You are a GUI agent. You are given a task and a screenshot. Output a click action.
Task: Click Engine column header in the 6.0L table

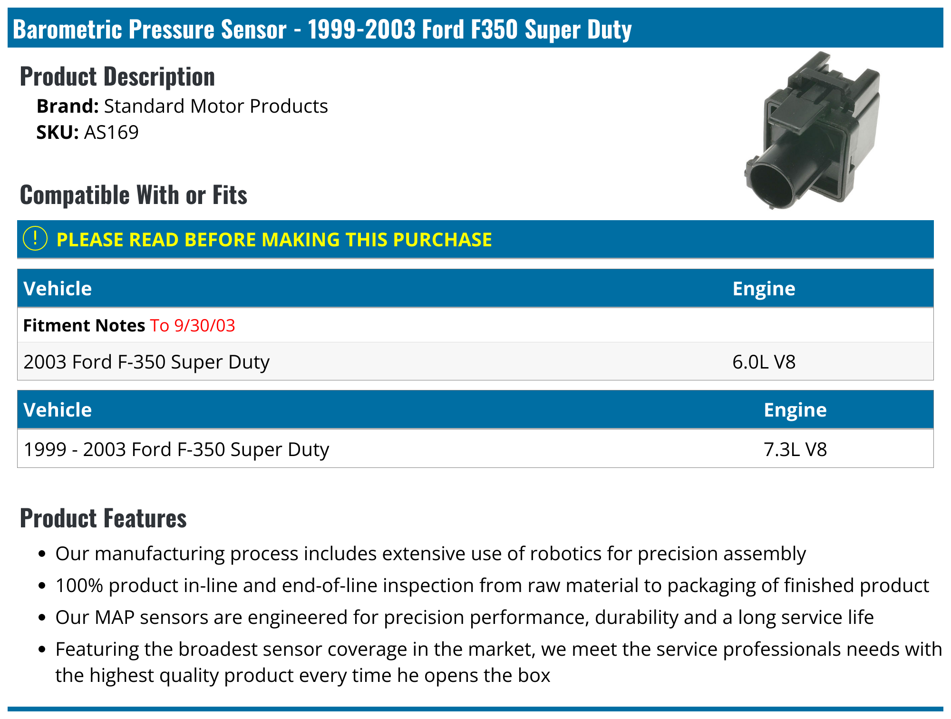coord(764,289)
